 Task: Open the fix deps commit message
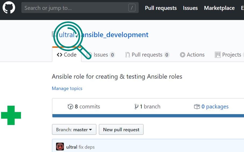[87, 147]
